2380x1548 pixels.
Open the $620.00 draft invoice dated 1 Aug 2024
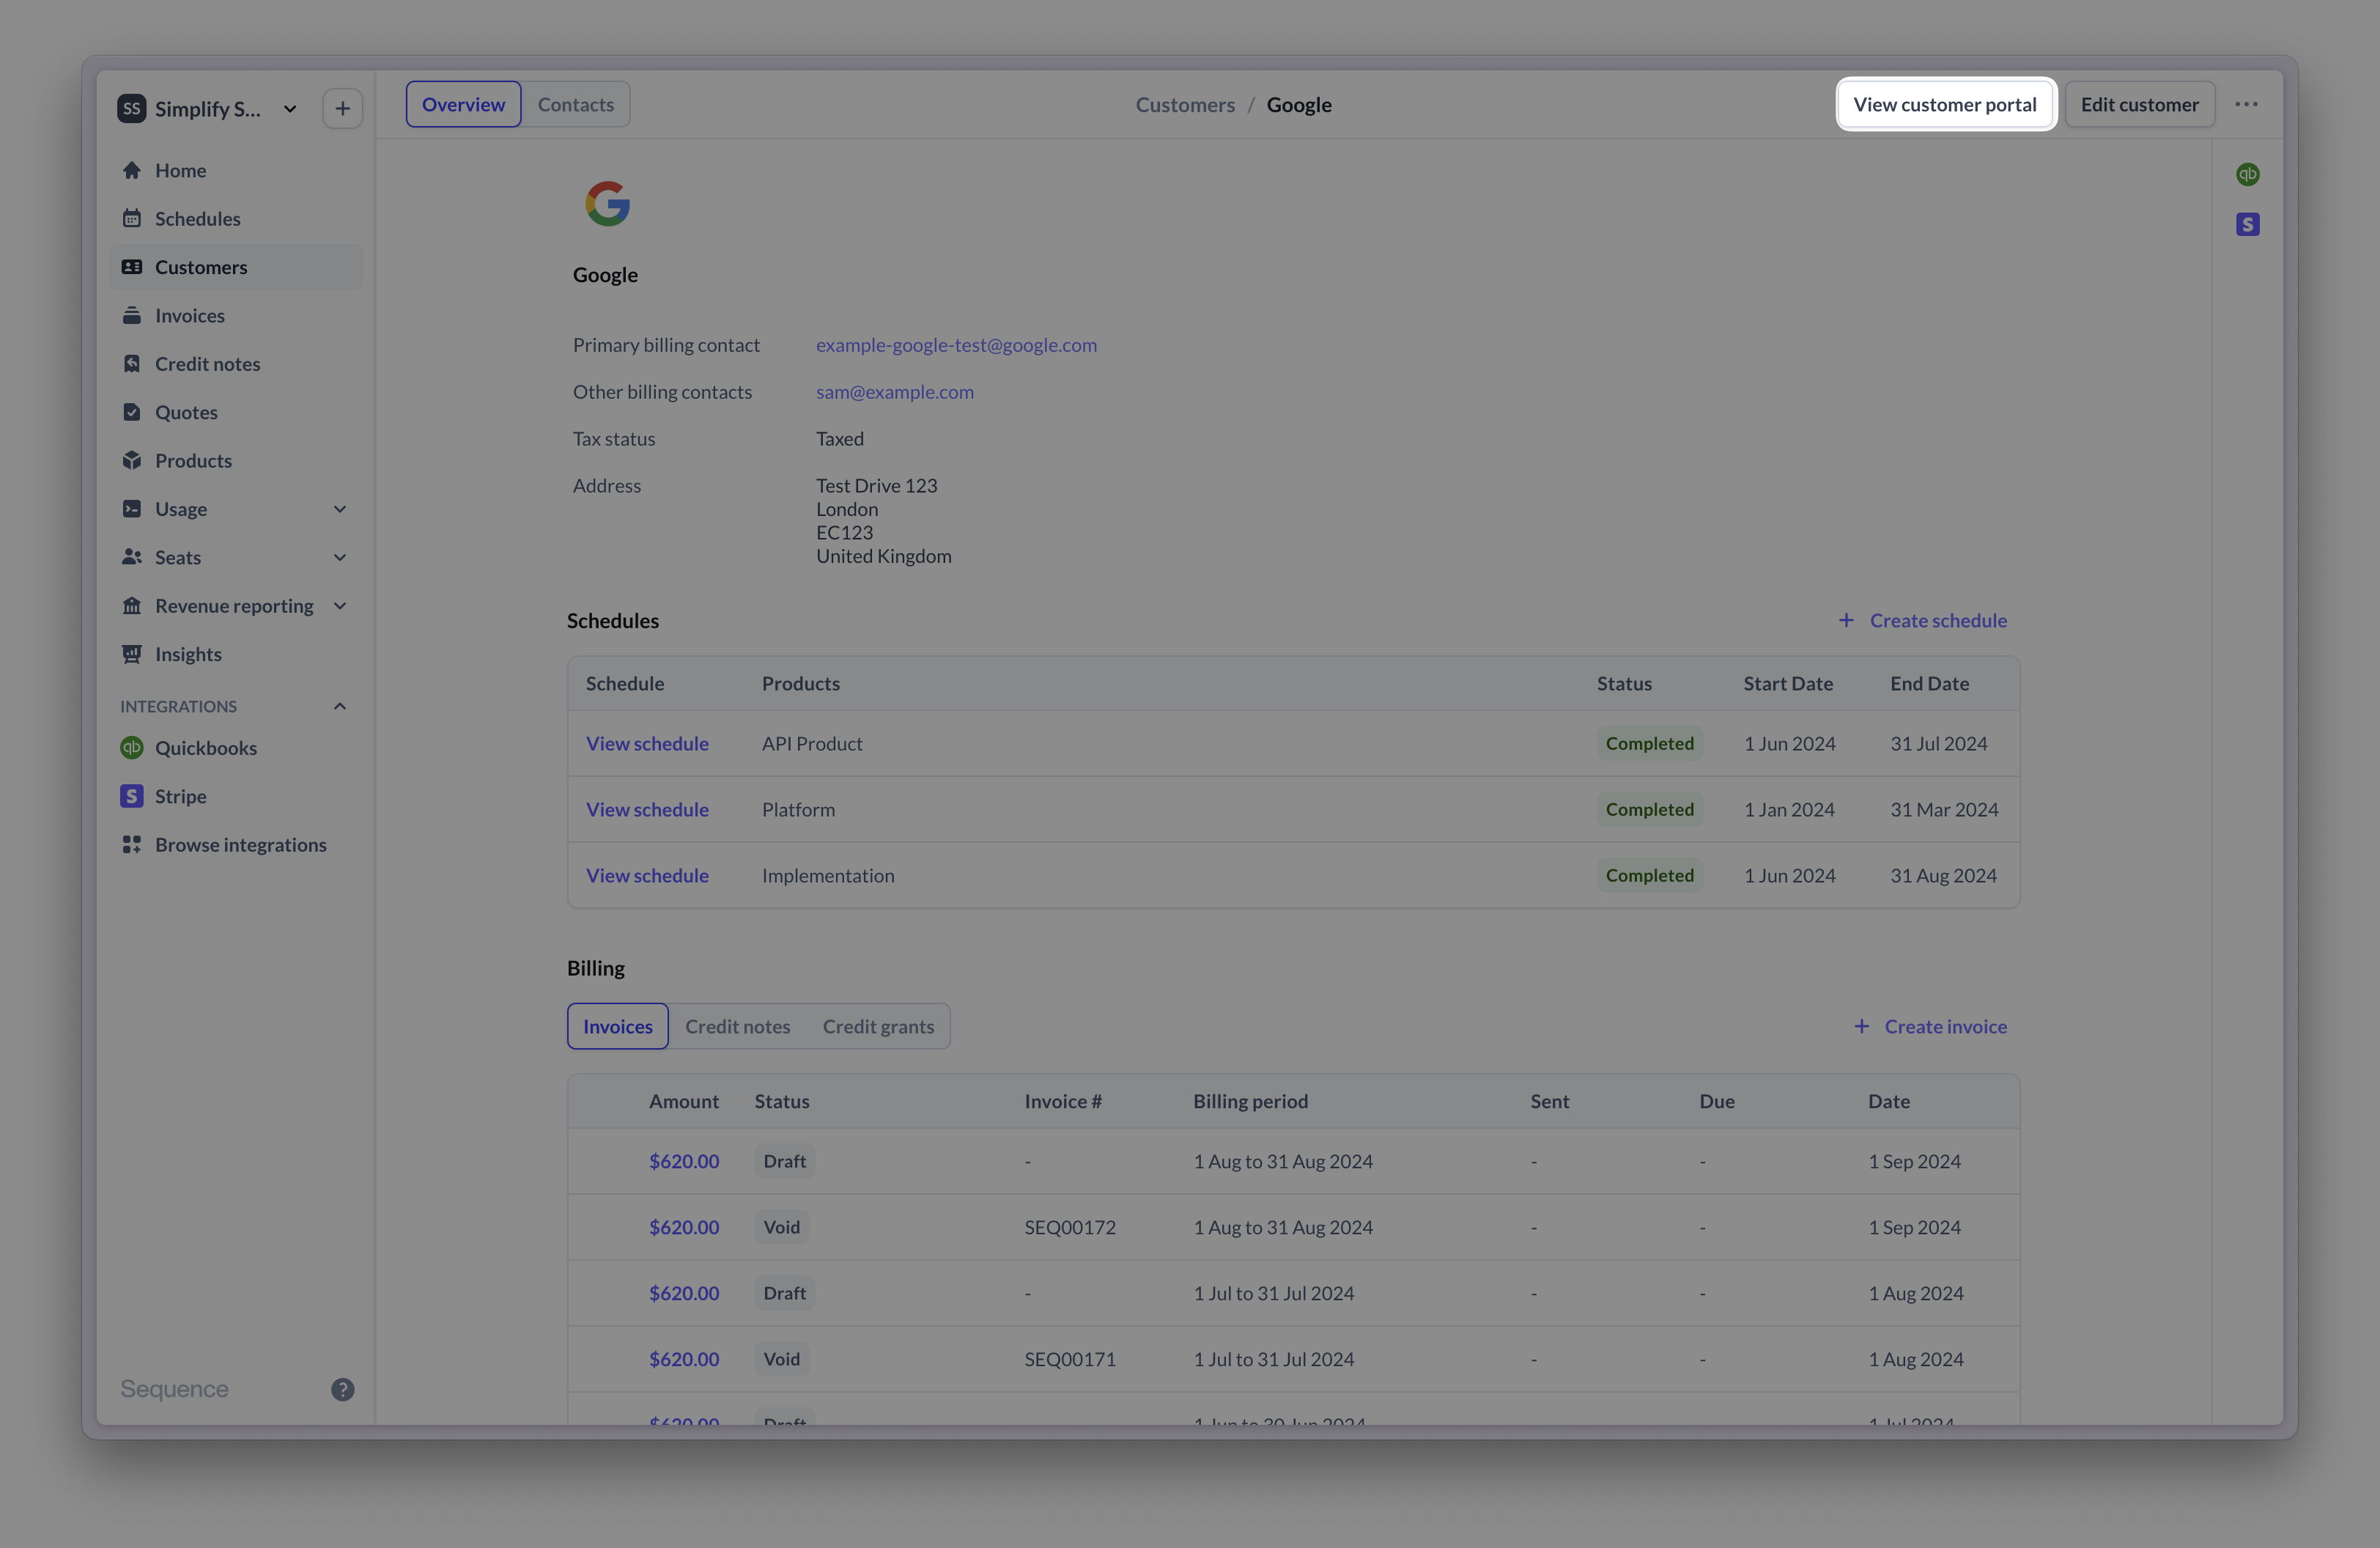point(684,1293)
